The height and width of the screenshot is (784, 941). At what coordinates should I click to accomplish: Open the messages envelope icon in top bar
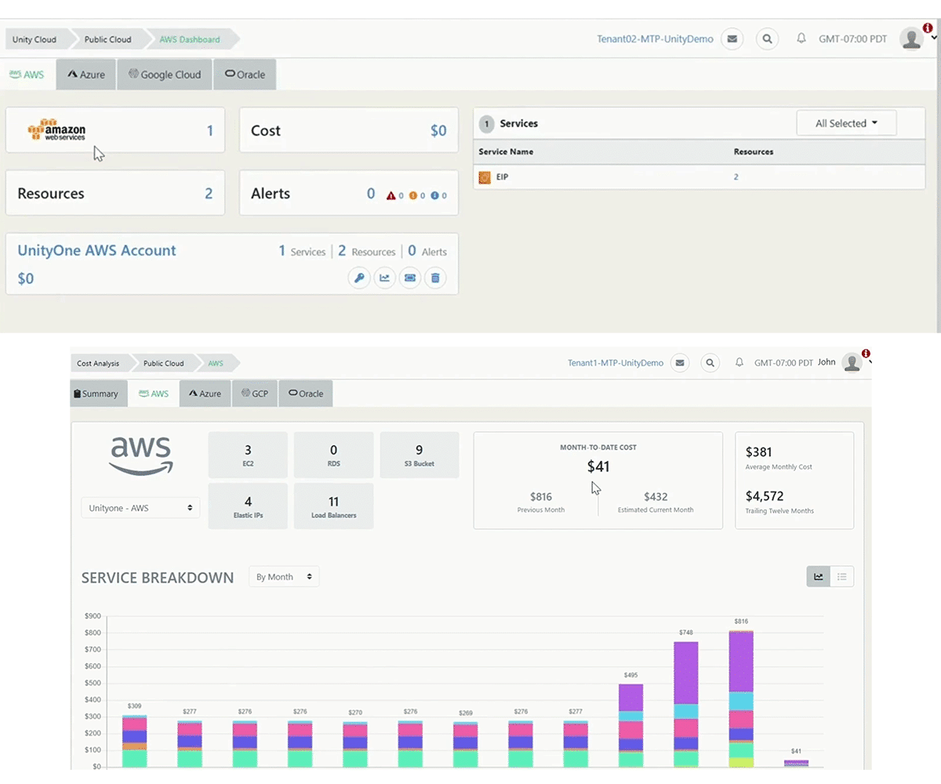732,38
